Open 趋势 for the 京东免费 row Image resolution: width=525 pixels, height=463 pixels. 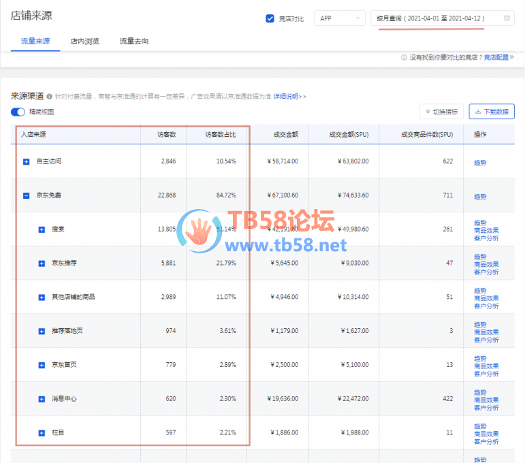click(480, 197)
